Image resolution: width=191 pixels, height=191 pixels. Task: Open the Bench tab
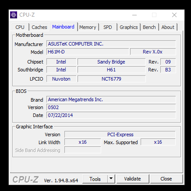click(149, 27)
